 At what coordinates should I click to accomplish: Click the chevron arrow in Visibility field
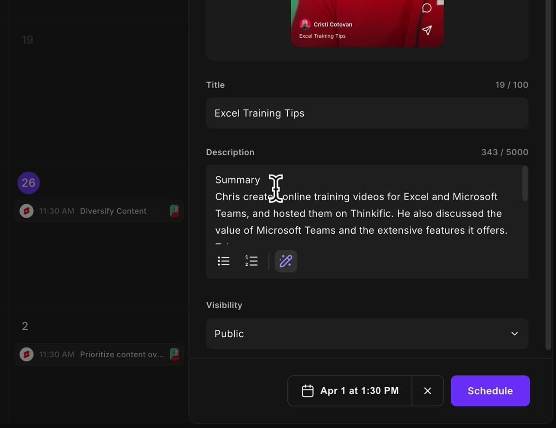(x=514, y=334)
